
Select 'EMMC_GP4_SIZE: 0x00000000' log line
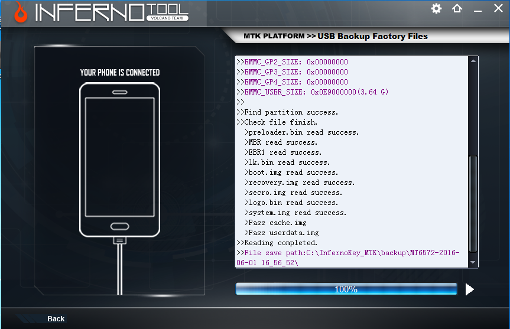pos(292,82)
